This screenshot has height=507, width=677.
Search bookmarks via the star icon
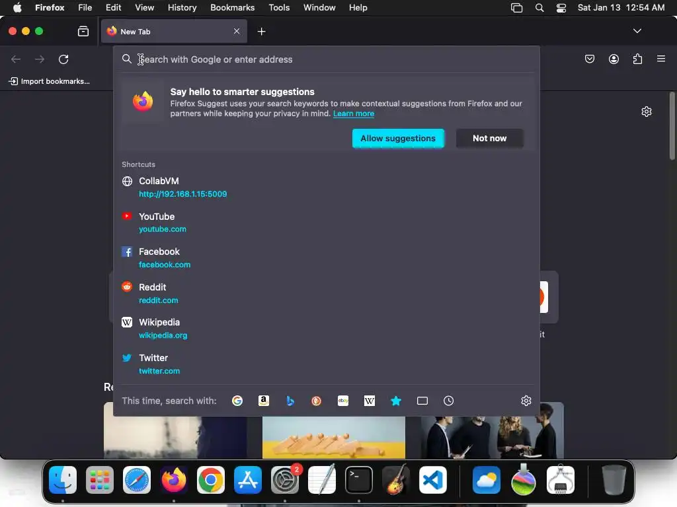[x=396, y=401]
